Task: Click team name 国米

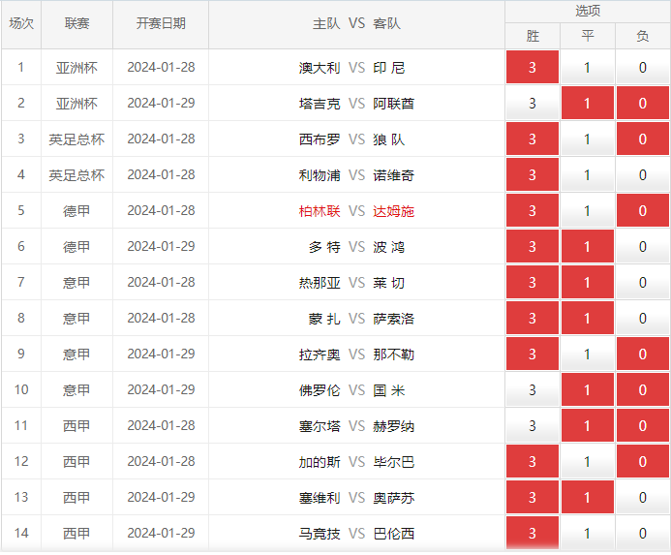Action: tap(388, 390)
